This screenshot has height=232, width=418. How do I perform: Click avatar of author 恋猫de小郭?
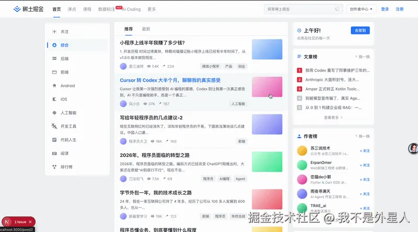pyautogui.click(x=302, y=179)
